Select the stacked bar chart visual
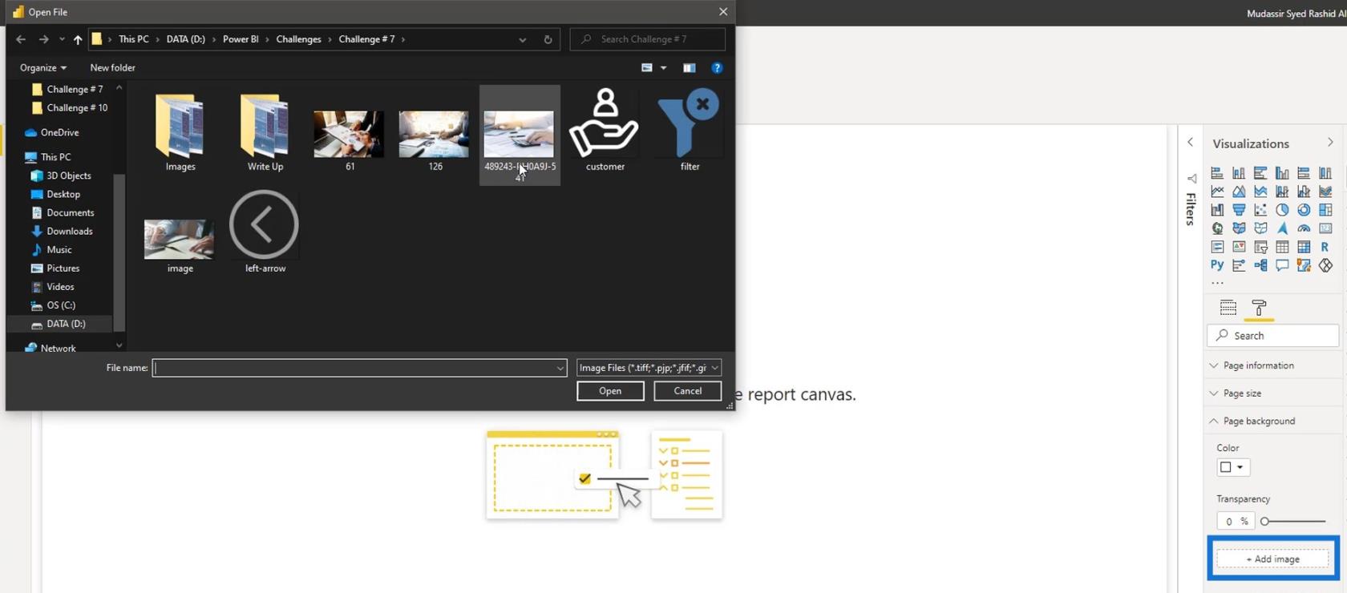 tap(1217, 173)
